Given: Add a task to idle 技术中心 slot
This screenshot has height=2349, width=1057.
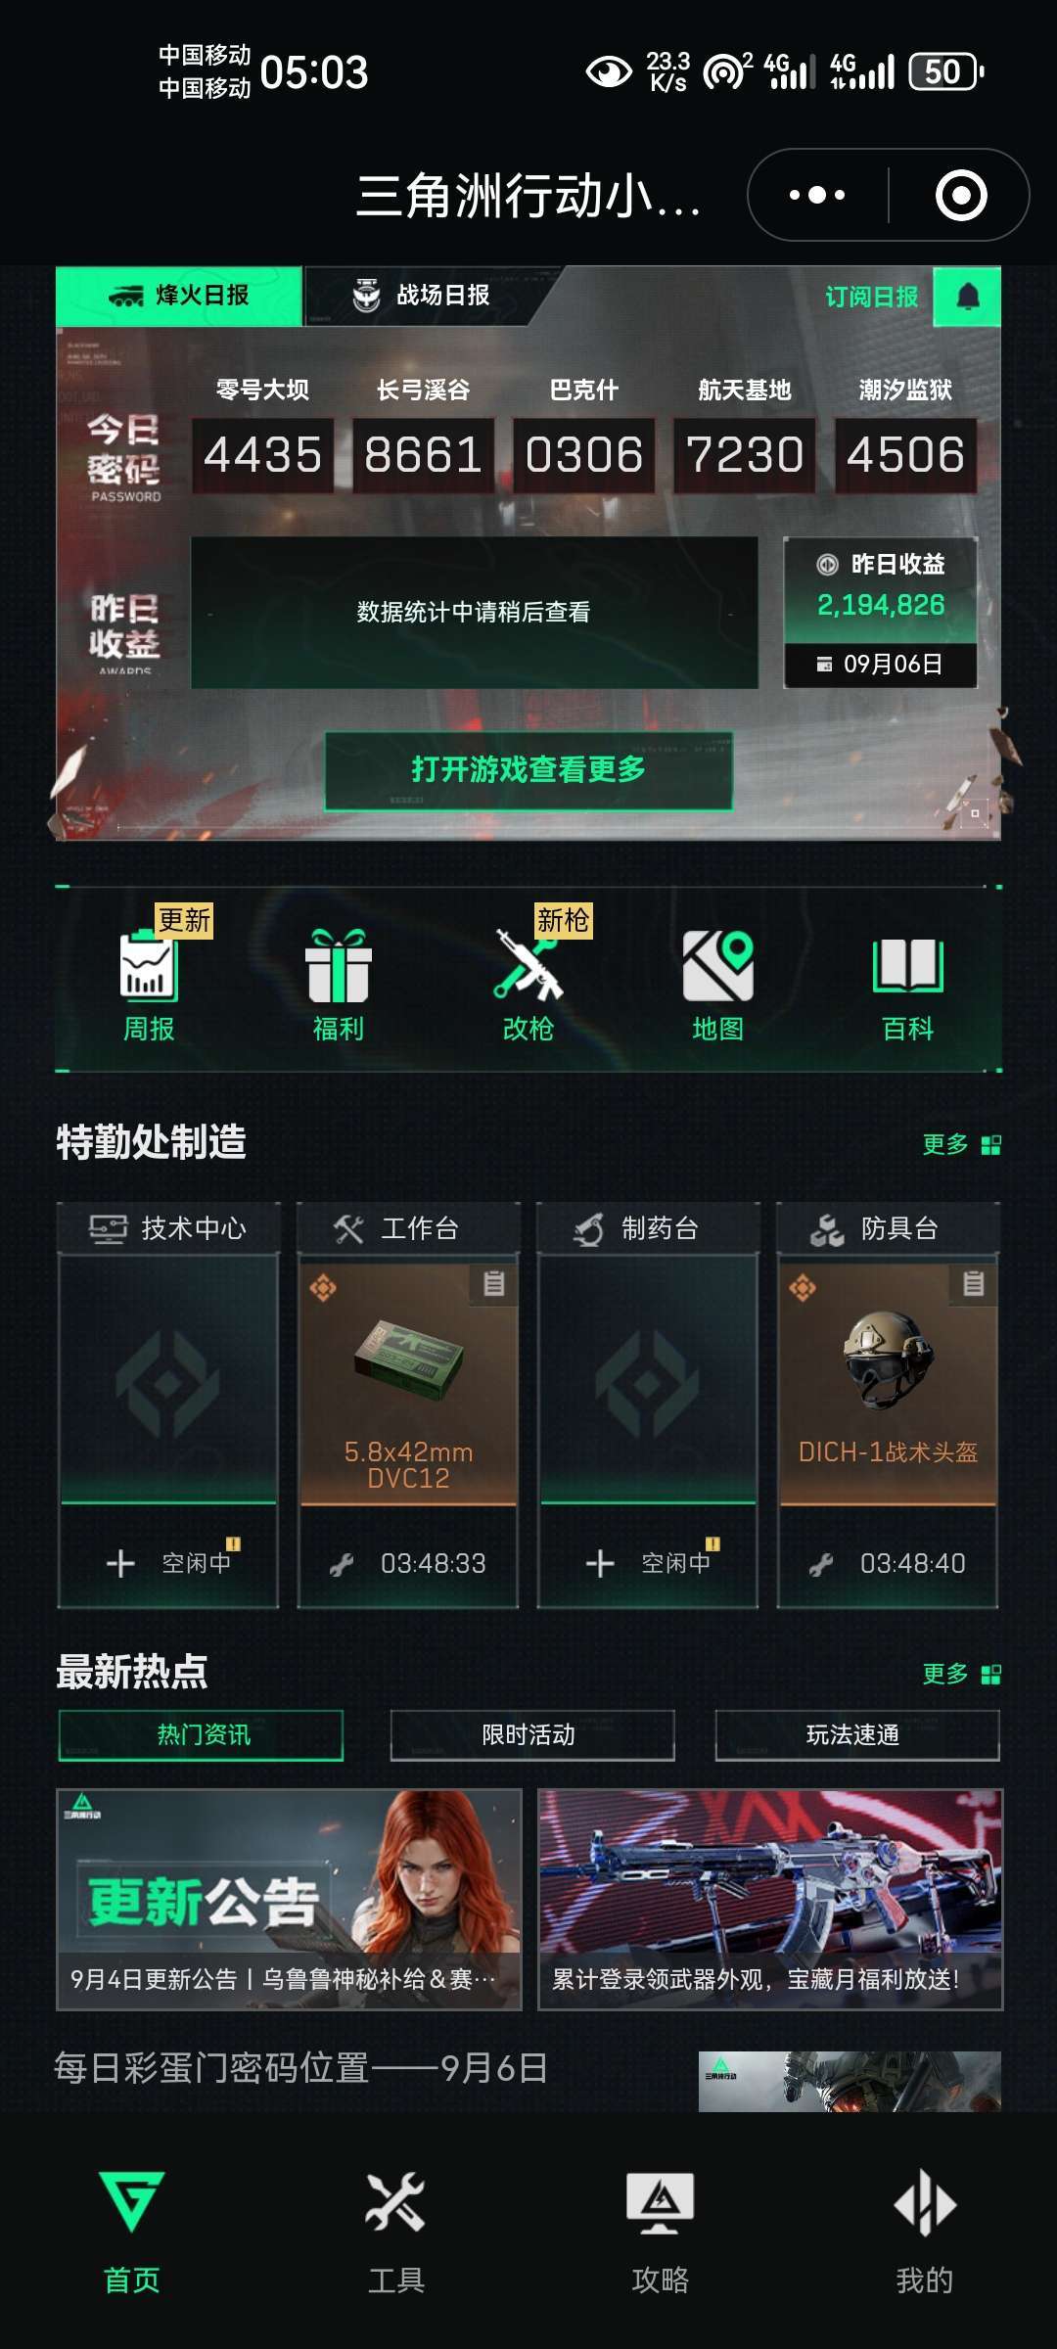Looking at the screenshot, I should tap(168, 1562).
